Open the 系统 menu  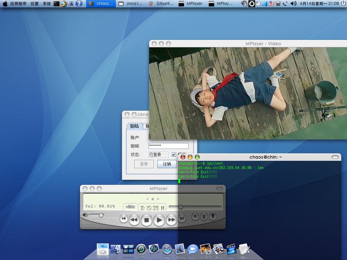click(47, 3)
